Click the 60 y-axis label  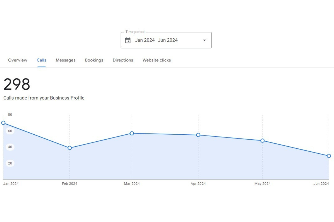pyautogui.click(x=10, y=131)
